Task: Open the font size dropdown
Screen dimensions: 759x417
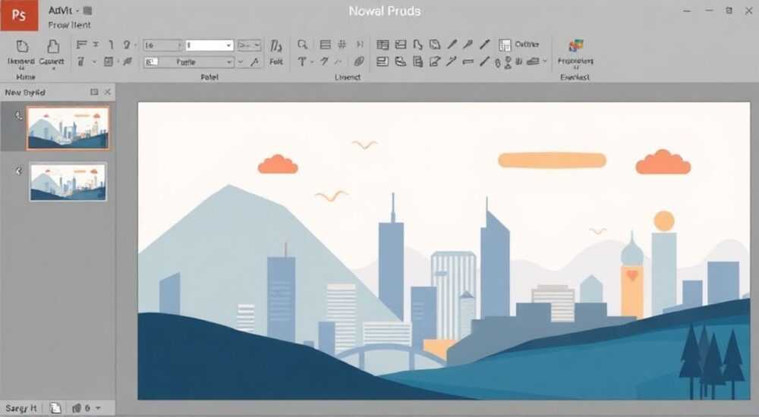Action: [x=163, y=45]
